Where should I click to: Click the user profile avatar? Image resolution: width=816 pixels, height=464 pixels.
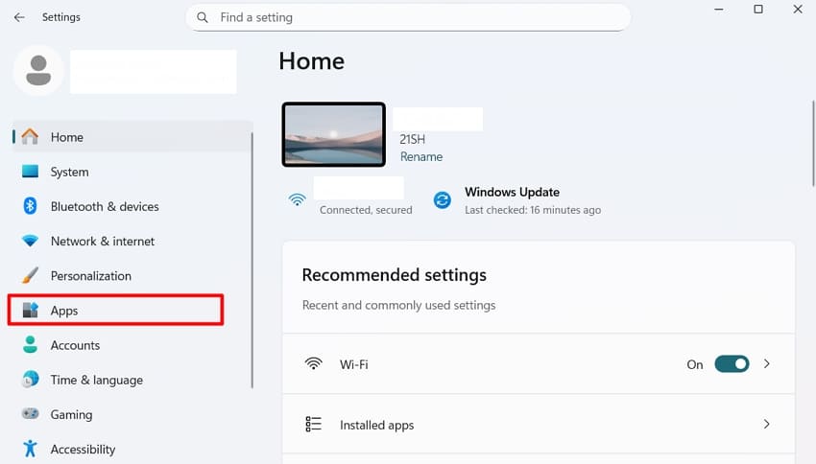tap(38, 71)
